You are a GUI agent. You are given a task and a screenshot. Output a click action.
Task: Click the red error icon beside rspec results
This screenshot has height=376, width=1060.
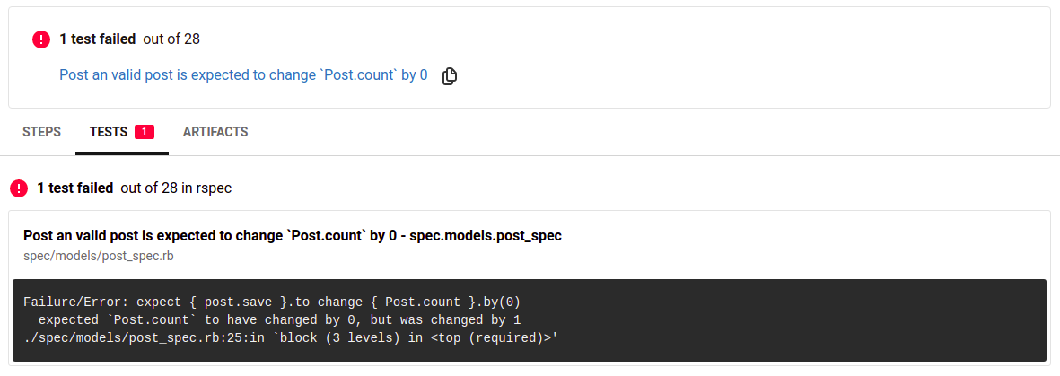19,188
